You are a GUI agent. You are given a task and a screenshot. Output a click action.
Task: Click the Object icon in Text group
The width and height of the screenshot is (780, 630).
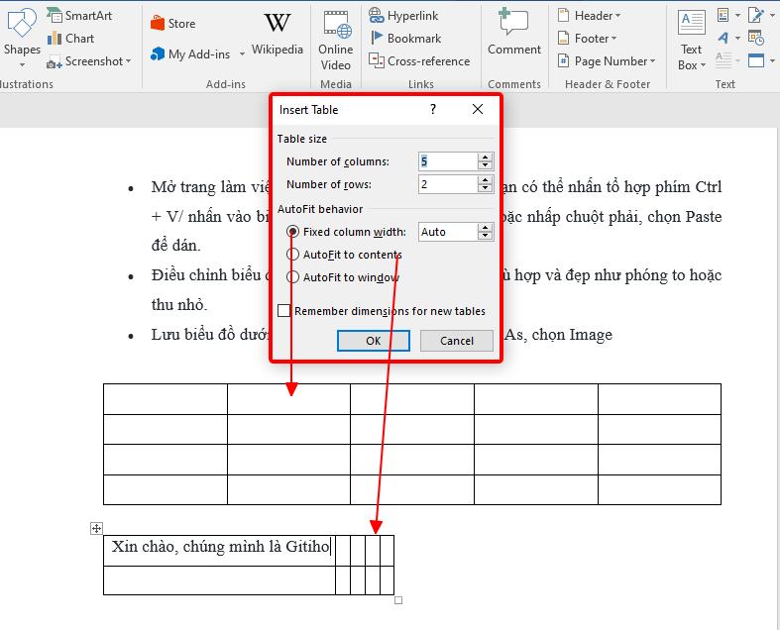[x=756, y=61]
